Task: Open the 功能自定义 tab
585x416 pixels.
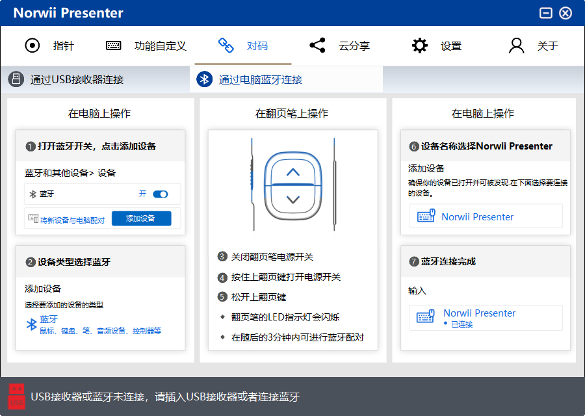Action: tap(146, 45)
